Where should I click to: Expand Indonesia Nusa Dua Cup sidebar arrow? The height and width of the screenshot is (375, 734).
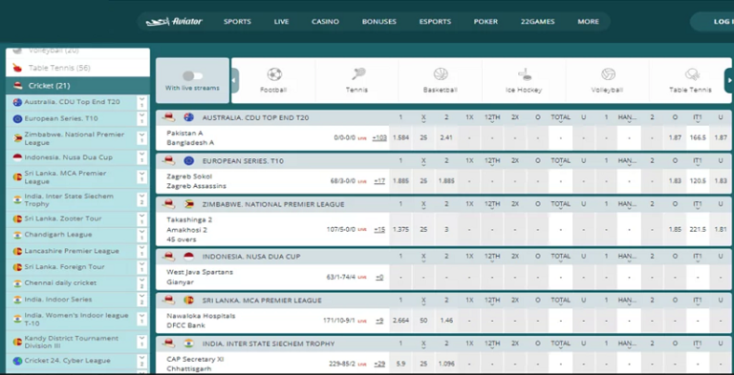pyautogui.click(x=141, y=157)
